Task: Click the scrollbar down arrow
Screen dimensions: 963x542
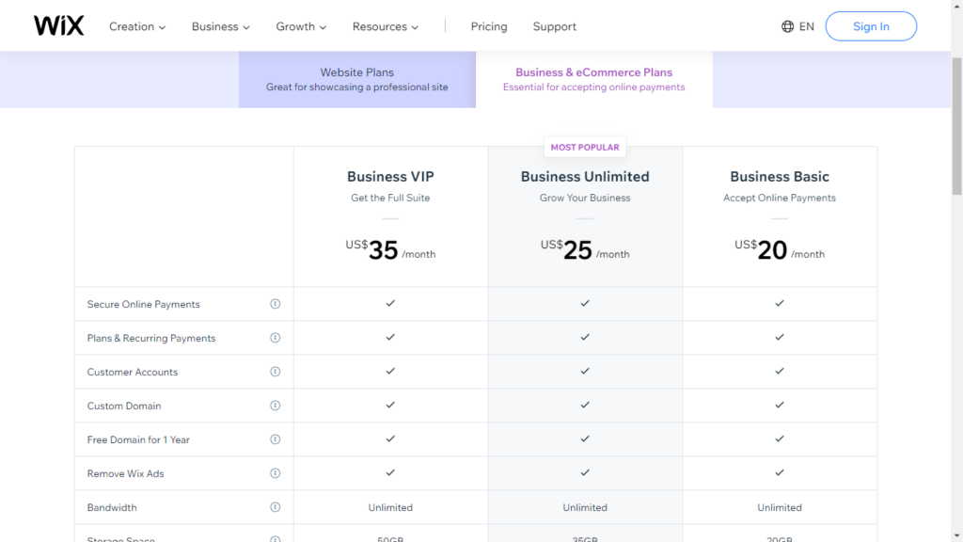Action: tap(956, 536)
